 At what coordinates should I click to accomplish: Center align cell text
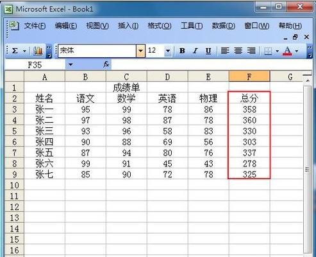238,51
